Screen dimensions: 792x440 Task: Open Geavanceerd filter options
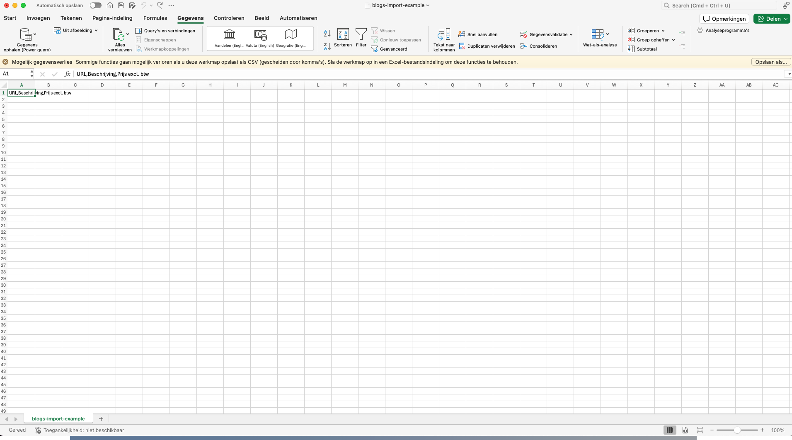[x=389, y=49]
